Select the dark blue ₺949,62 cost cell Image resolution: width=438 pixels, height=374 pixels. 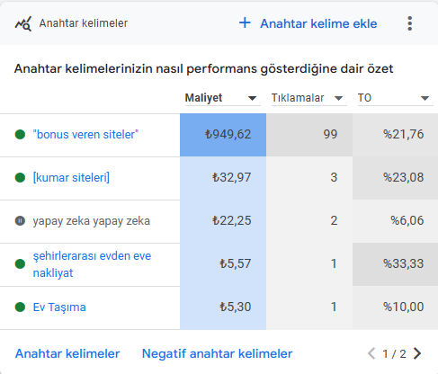[x=223, y=135]
